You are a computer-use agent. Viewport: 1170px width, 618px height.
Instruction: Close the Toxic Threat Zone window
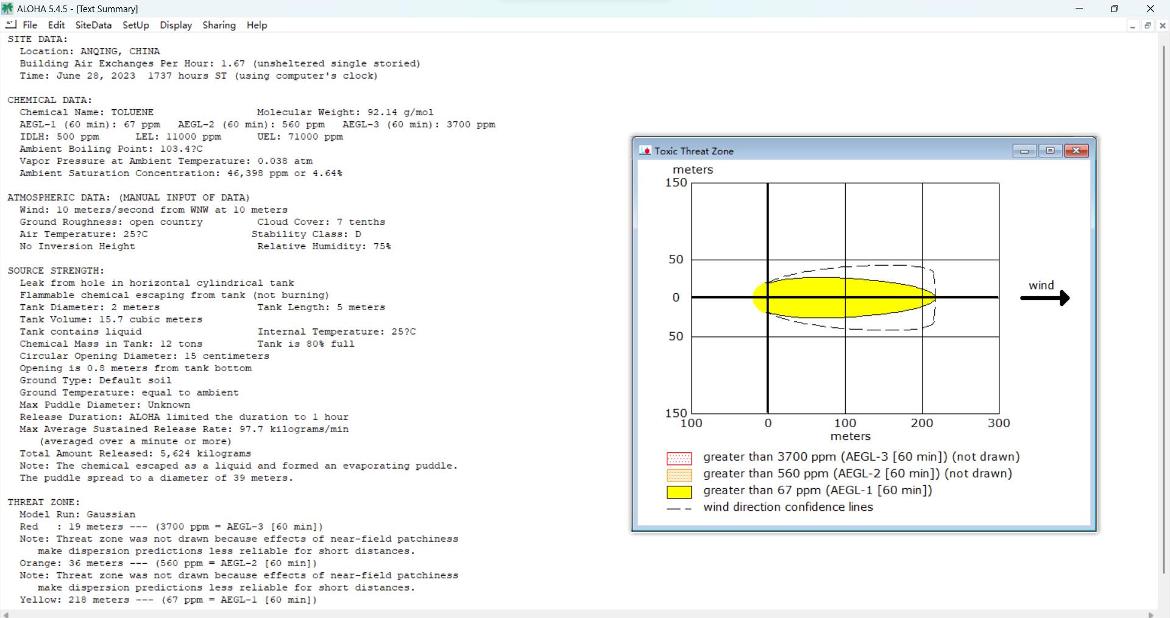coord(1076,151)
